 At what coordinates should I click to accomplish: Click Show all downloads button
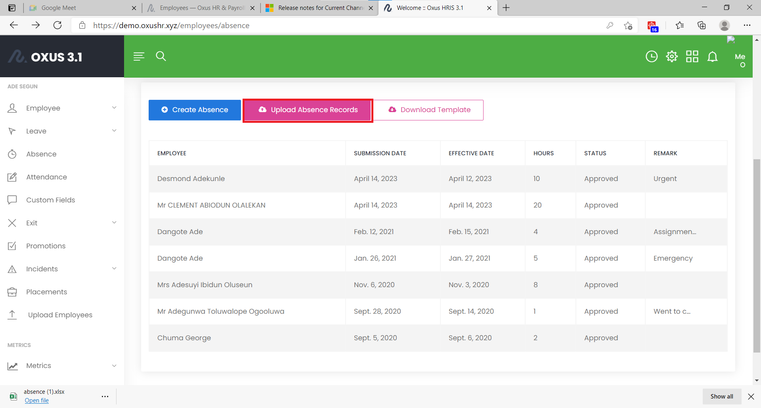click(x=722, y=397)
